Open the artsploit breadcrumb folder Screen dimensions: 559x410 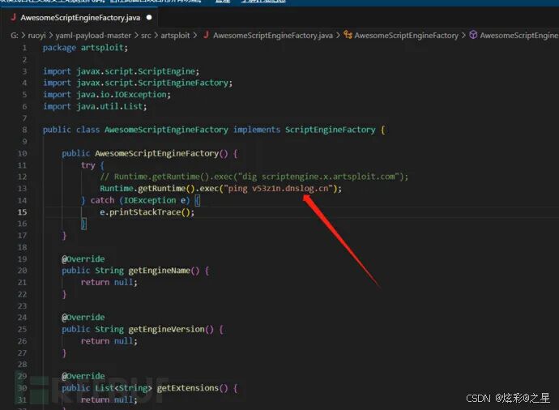pyautogui.click(x=175, y=36)
